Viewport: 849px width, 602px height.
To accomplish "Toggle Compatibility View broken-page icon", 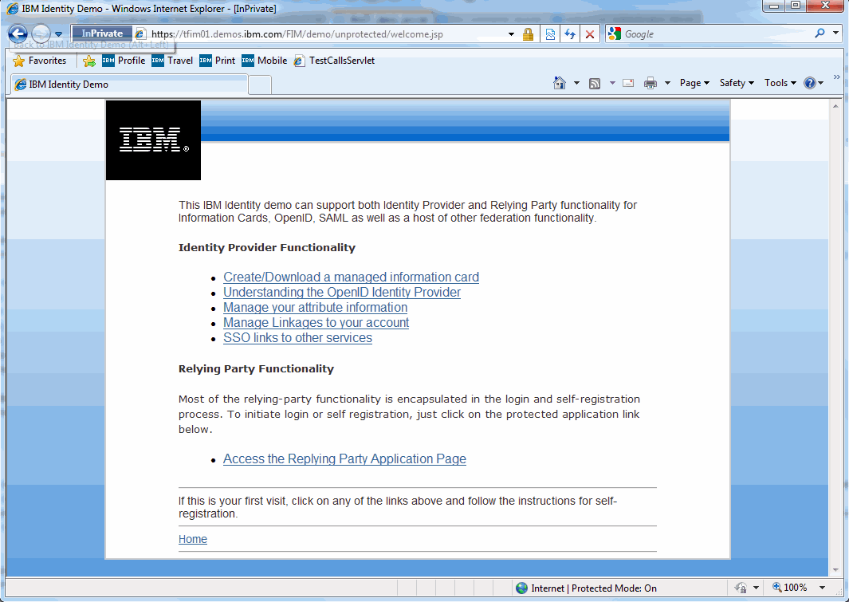I will 550,34.
